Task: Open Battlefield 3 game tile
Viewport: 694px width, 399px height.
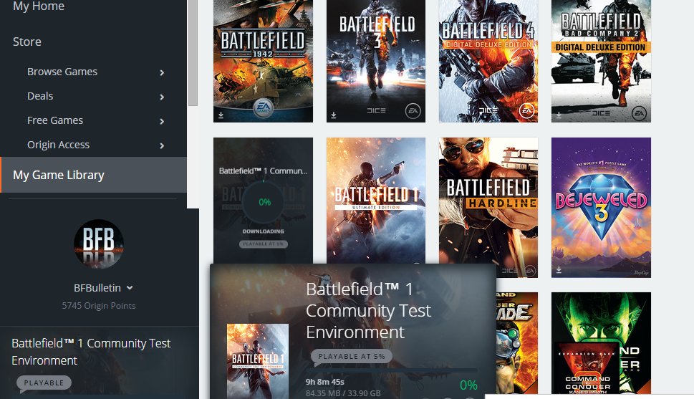Action: 376,61
